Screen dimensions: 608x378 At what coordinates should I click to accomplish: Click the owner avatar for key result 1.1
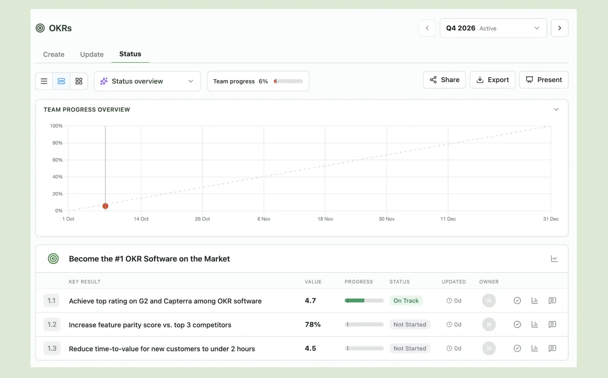[489, 301]
